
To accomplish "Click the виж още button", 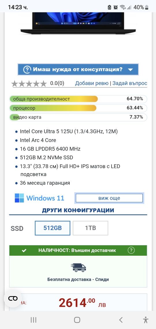I will coord(109,198).
